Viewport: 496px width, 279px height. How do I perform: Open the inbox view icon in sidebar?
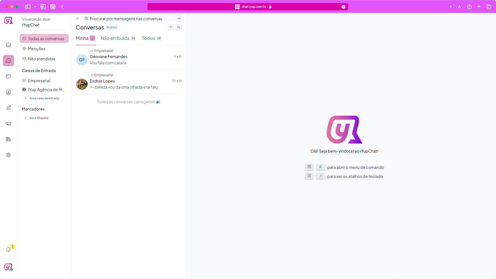coord(8,45)
